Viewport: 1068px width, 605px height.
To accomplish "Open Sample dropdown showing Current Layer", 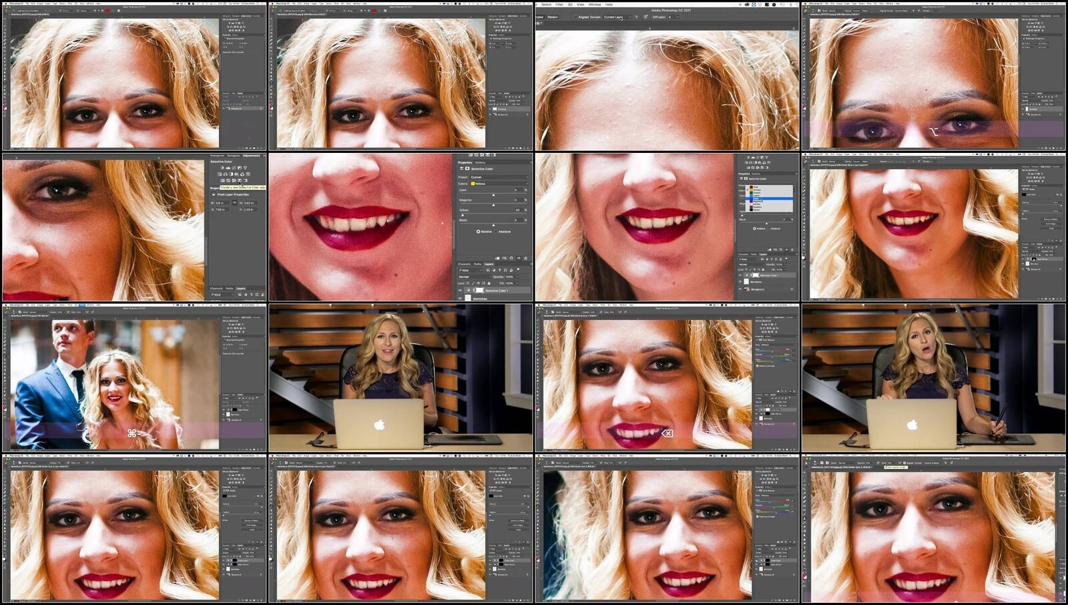I will [x=617, y=17].
